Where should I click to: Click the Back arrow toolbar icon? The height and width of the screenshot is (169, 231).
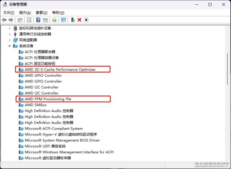coord(4,20)
